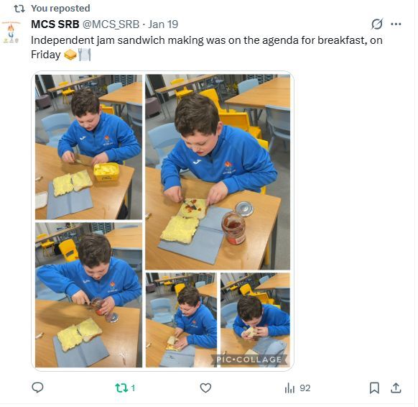This screenshot has width=418, height=407.
Task: Click the repost arrows icon beside 'You reposted'
Action: (19, 9)
